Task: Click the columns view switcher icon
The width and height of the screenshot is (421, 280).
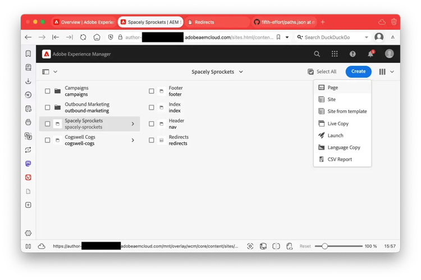Action: click(x=382, y=72)
